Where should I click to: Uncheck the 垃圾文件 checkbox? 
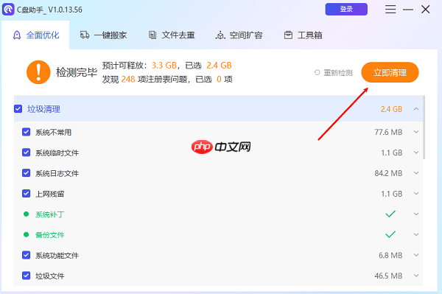tap(27, 276)
